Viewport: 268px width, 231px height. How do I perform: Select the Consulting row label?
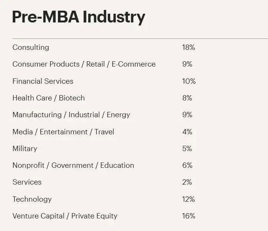(31, 47)
